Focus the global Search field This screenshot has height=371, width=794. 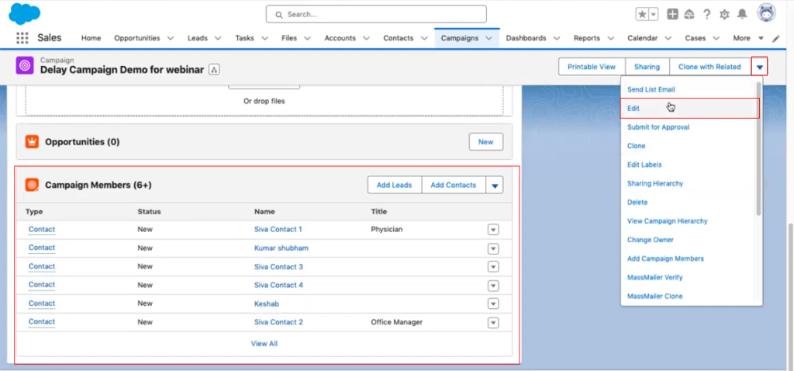pos(376,14)
